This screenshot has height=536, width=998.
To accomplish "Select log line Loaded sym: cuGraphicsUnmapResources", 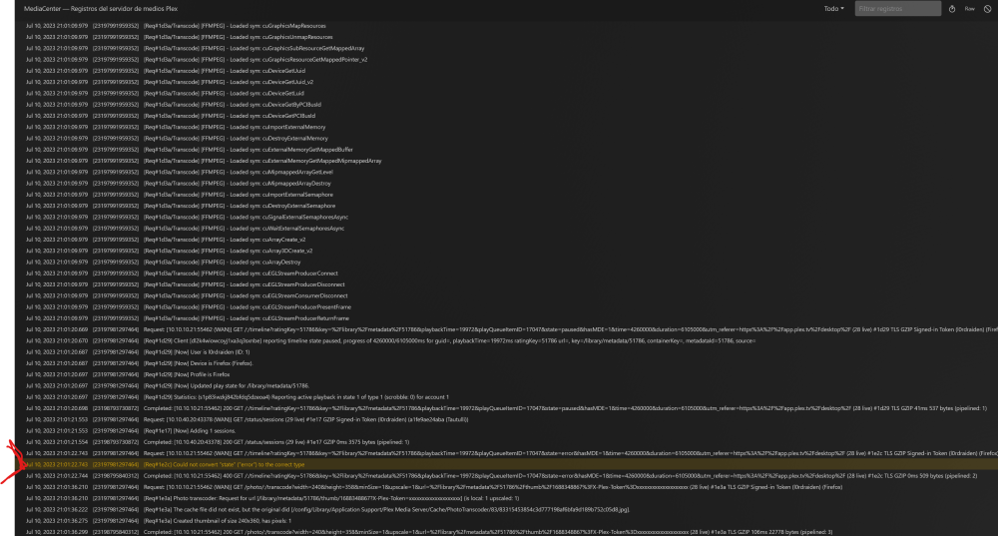I will 179,37.
